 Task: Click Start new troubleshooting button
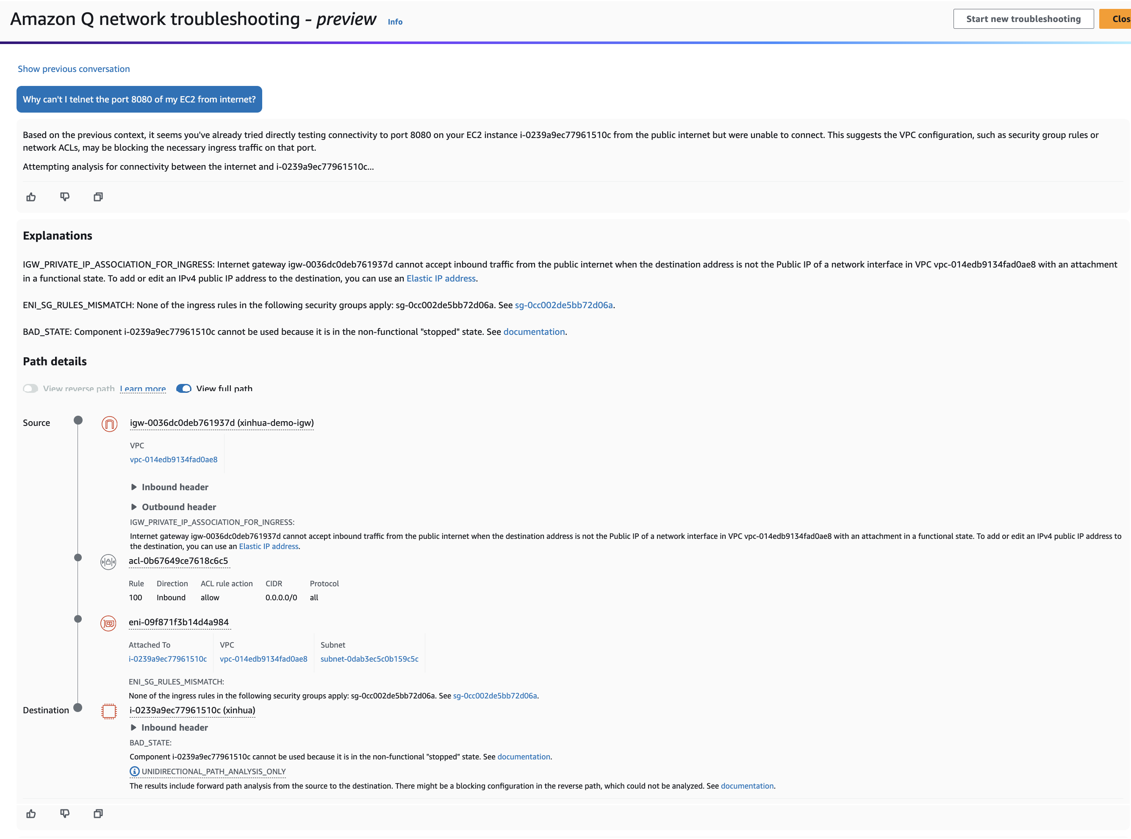(1023, 19)
